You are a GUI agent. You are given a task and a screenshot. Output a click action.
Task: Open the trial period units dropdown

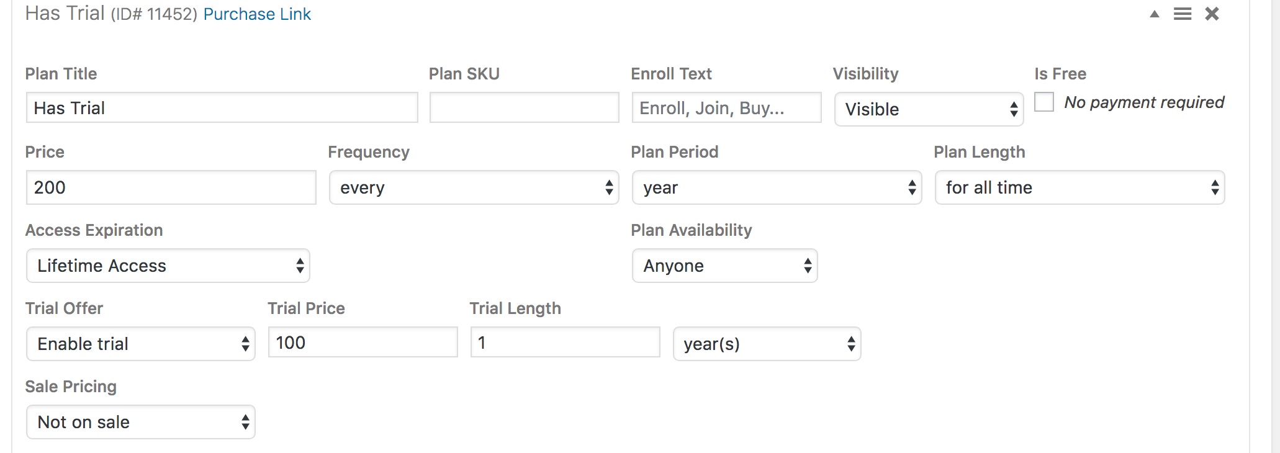(x=767, y=343)
